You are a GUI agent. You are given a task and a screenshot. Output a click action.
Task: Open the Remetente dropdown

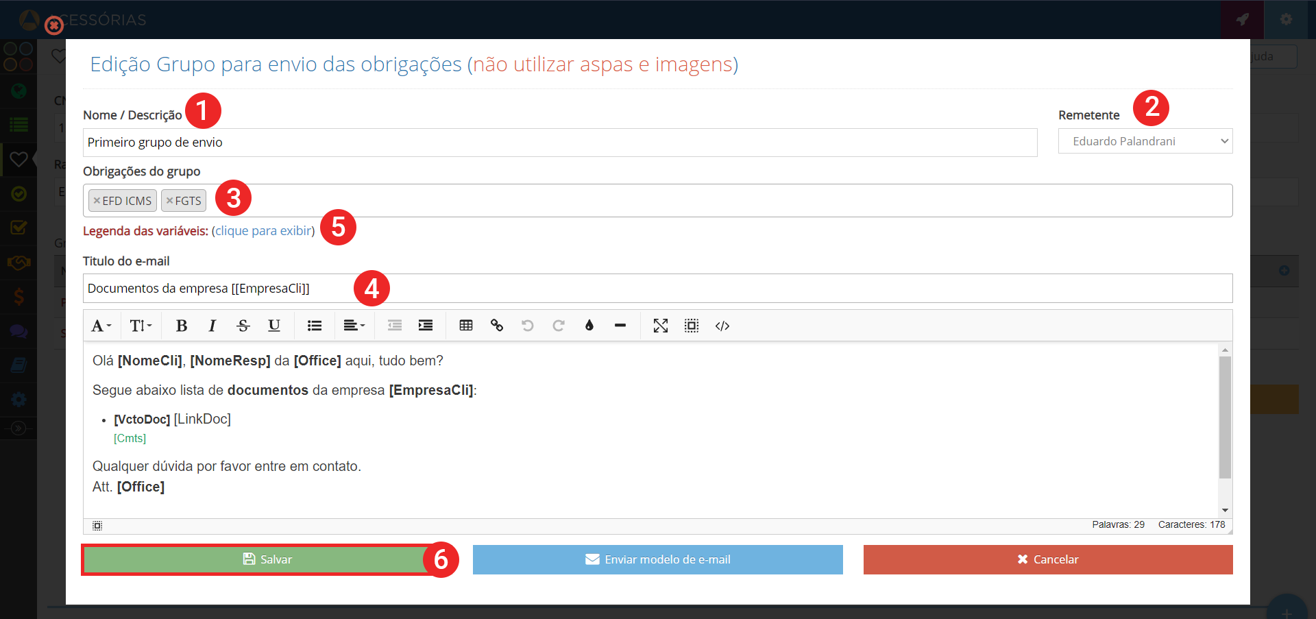1145,141
